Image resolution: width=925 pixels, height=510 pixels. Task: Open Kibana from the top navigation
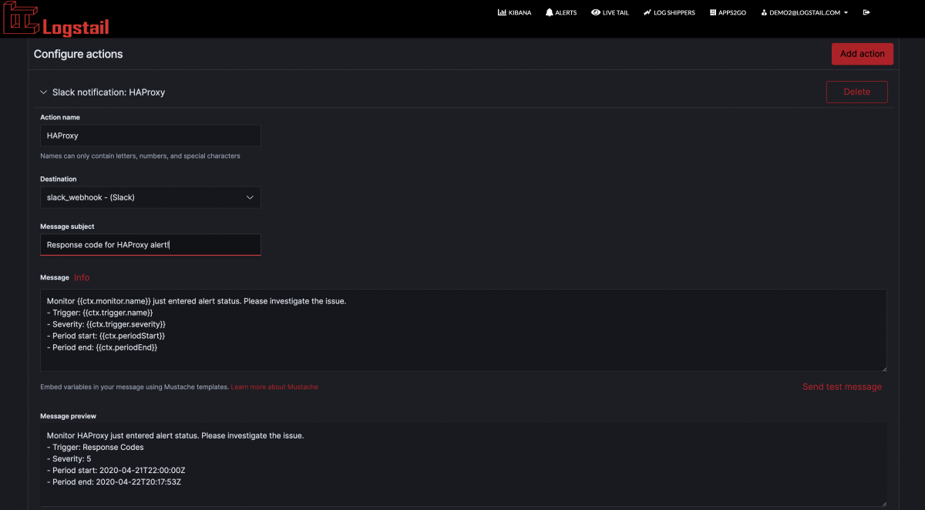[514, 12]
